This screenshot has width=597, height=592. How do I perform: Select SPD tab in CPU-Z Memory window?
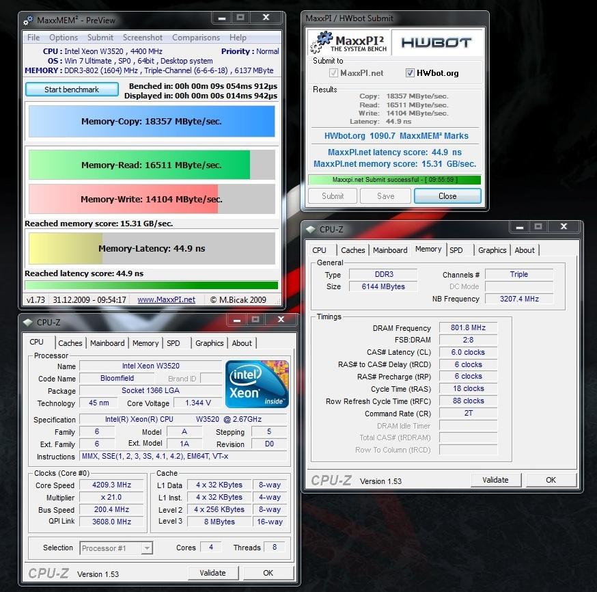[x=456, y=250]
